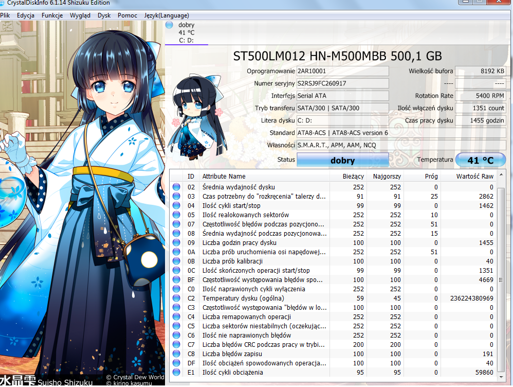
Task: Select the raw value 59860
Action: coord(484,372)
